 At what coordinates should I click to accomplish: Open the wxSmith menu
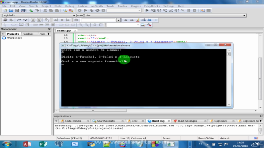click(x=97, y=6)
